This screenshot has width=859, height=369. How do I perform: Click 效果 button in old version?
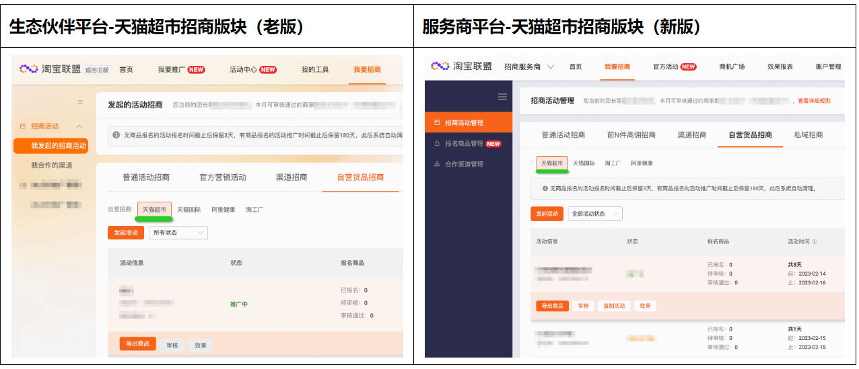(201, 345)
